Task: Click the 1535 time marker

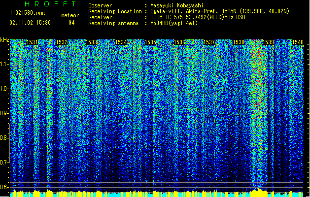Action: pos(151,42)
